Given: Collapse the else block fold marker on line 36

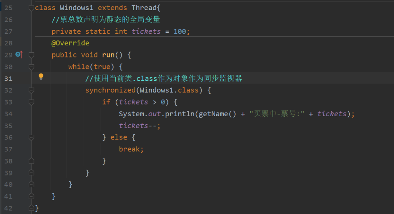Looking at the screenshot, I should click(x=31, y=137).
